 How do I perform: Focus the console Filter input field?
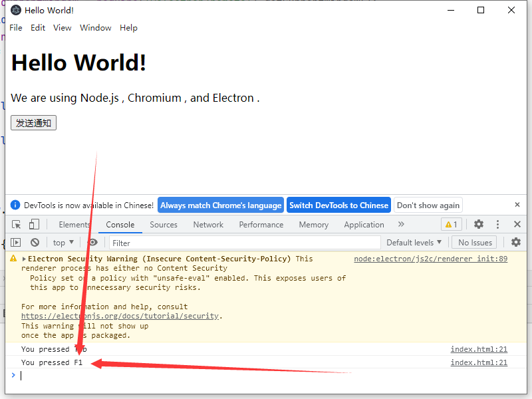245,243
